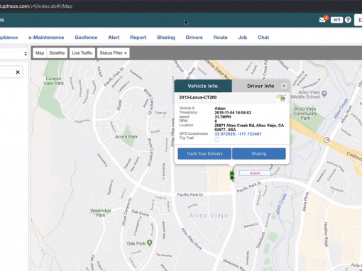The image size is (362, 271).
Task: Click the Aliso Creek Rd address text
Action: coord(249,128)
